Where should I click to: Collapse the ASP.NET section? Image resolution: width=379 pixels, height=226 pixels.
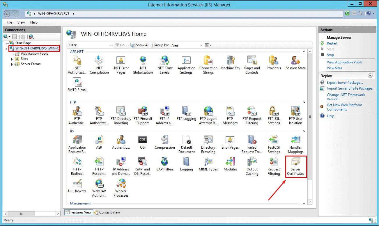304,52
